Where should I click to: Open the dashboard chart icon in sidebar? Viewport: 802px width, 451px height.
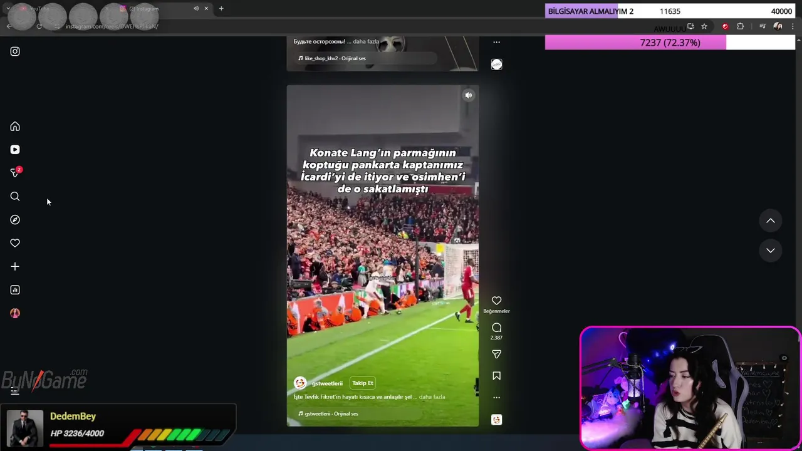pos(15,290)
